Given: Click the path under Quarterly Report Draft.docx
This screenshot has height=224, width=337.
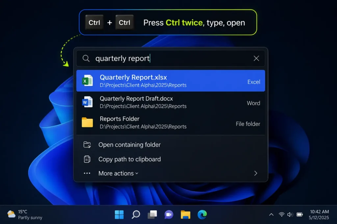Looking at the screenshot, I should click(143, 106).
